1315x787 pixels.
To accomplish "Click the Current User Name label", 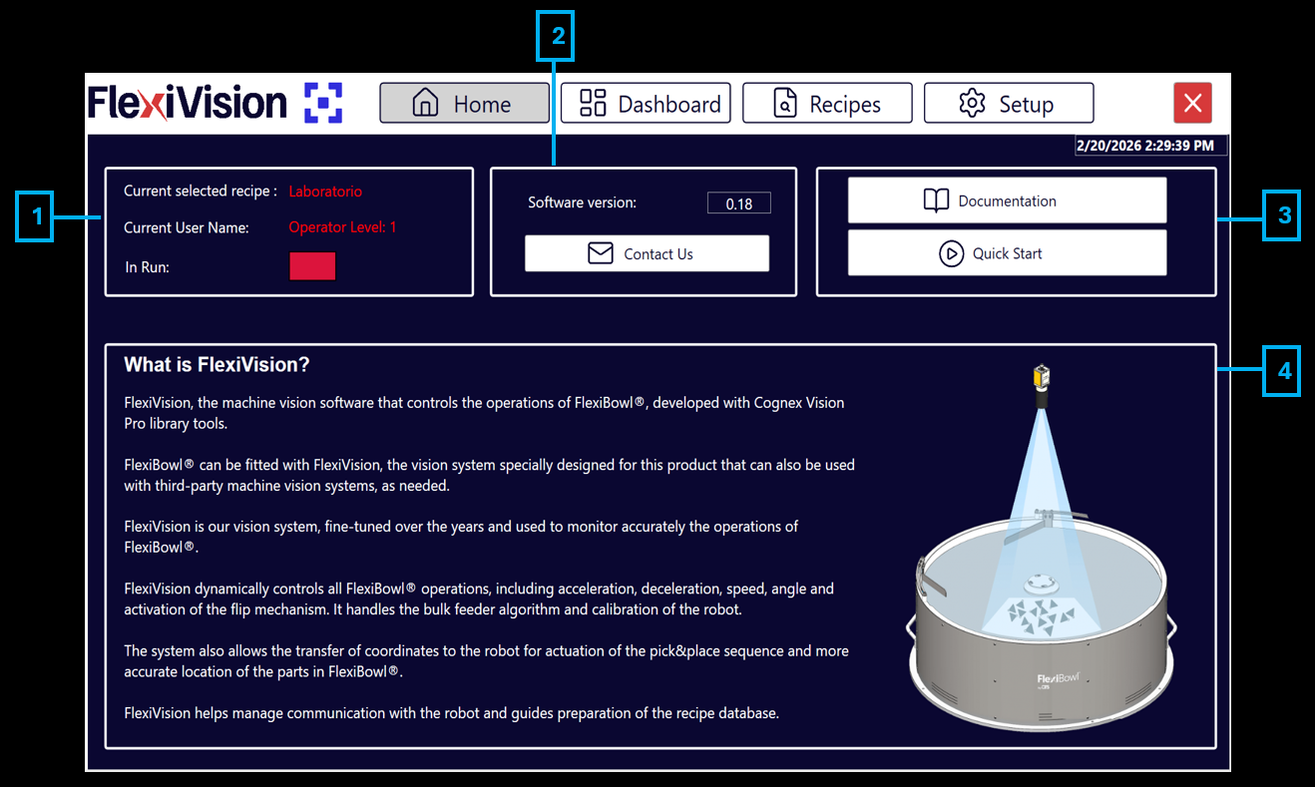I will point(187,227).
